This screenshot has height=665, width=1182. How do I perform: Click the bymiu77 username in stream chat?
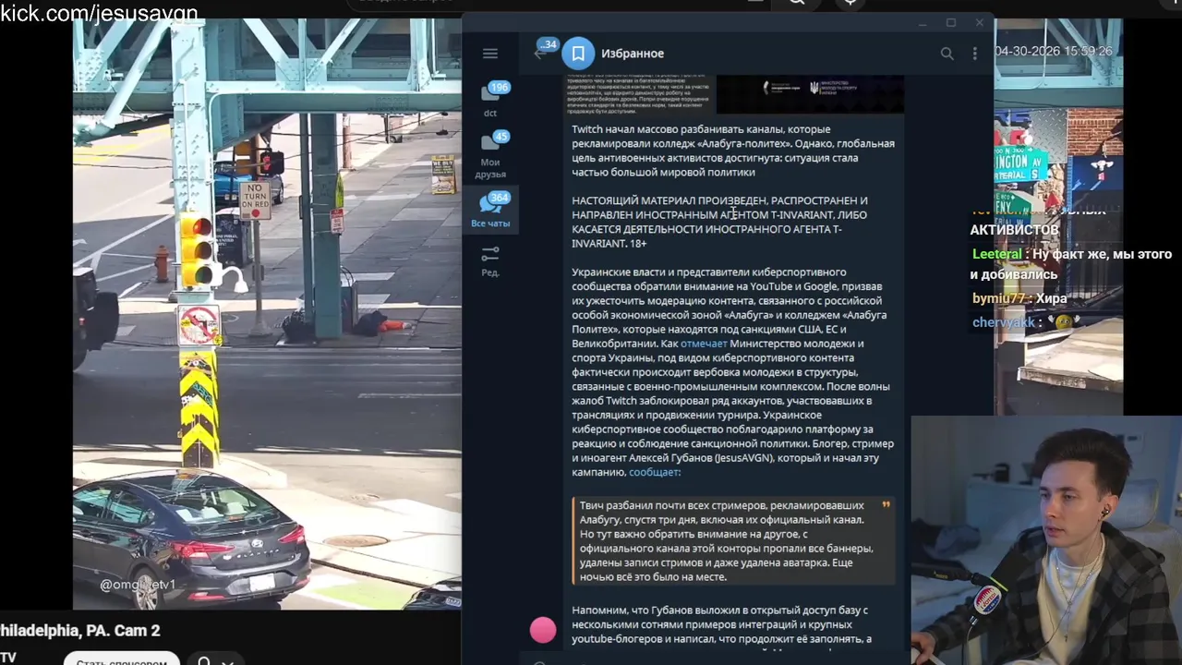tap(999, 298)
